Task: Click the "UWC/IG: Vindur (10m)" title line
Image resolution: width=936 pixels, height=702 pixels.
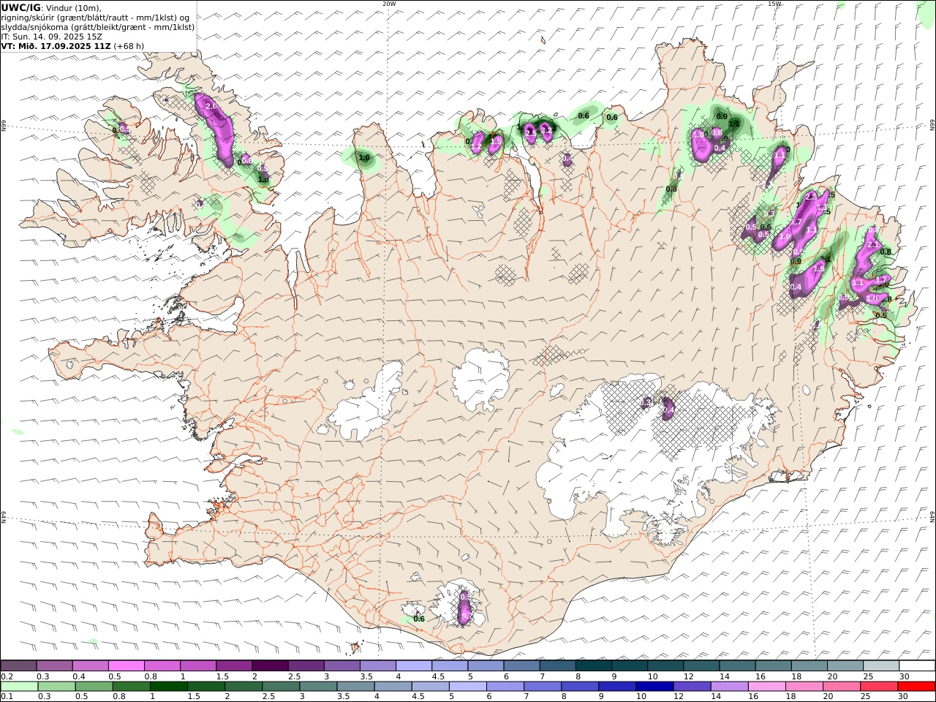Action: [51, 8]
